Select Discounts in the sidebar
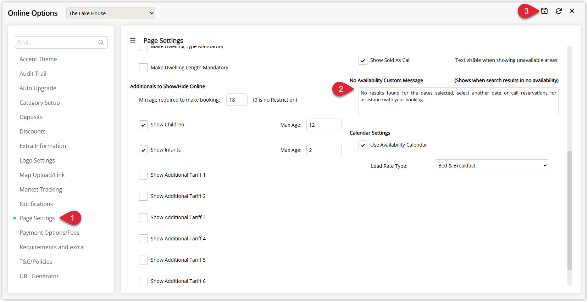The height and width of the screenshot is (302, 588). coord(33,131)
